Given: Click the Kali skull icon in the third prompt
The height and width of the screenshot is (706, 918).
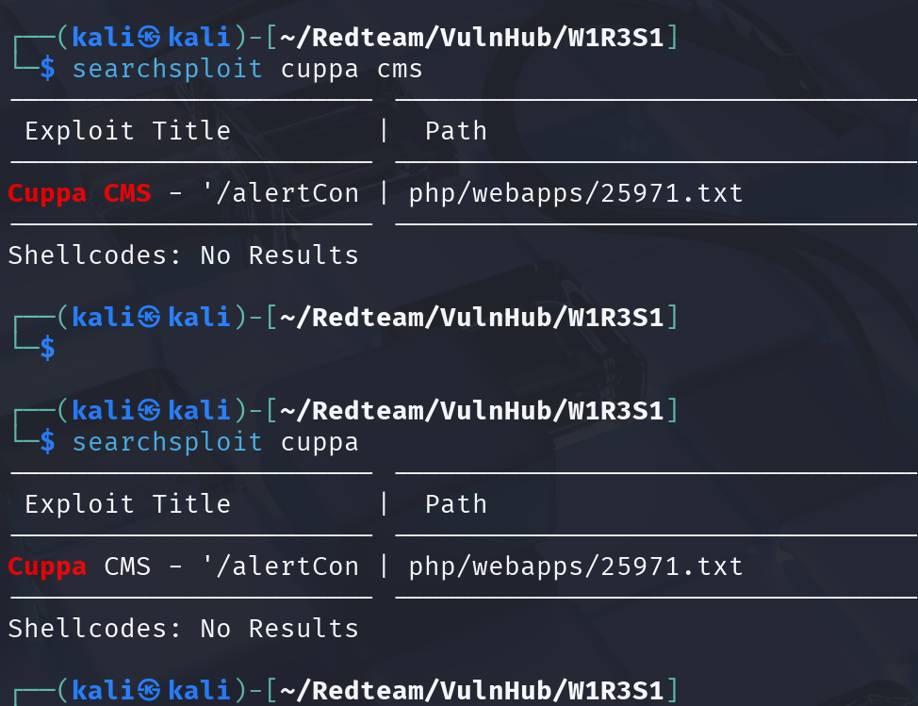Looking at the screenshot, I should coord(149,410).
